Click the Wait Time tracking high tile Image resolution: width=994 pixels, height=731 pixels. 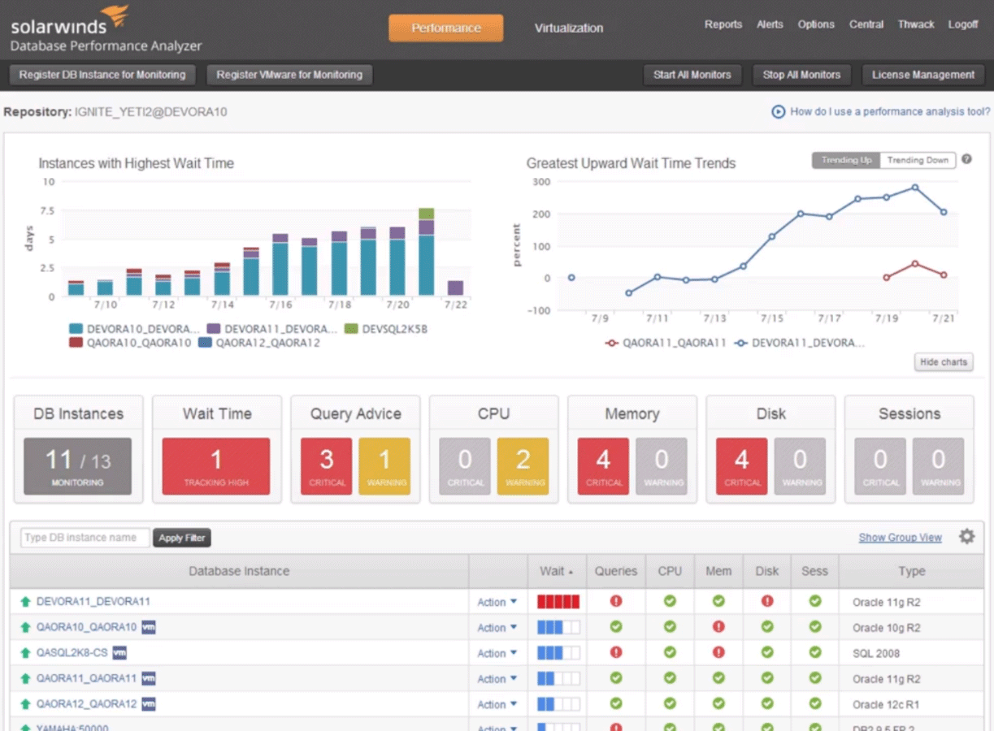[x=216, y=466]
